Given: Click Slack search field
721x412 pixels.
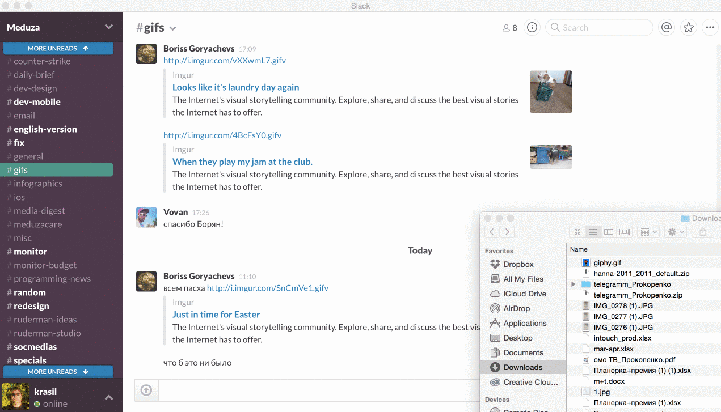Looking at the screenshot, I should pos(599,27).
